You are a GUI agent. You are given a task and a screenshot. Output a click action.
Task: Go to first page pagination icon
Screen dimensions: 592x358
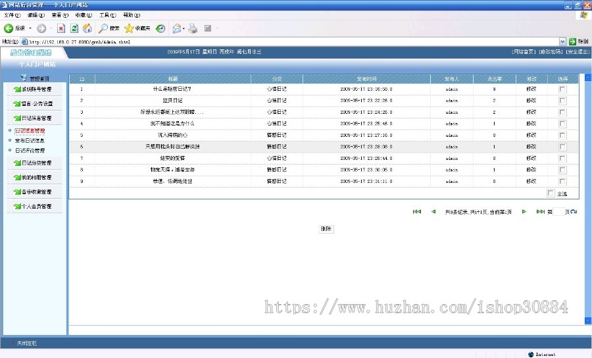pyautogui.click(x=417, y=212)
